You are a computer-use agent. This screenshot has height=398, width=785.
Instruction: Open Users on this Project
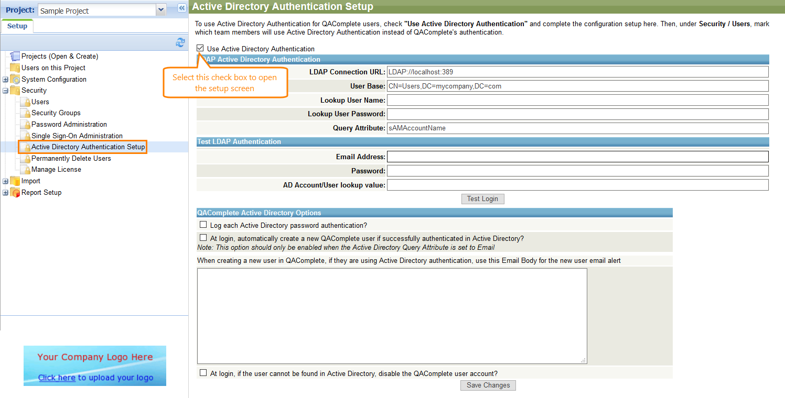[53, 68]
